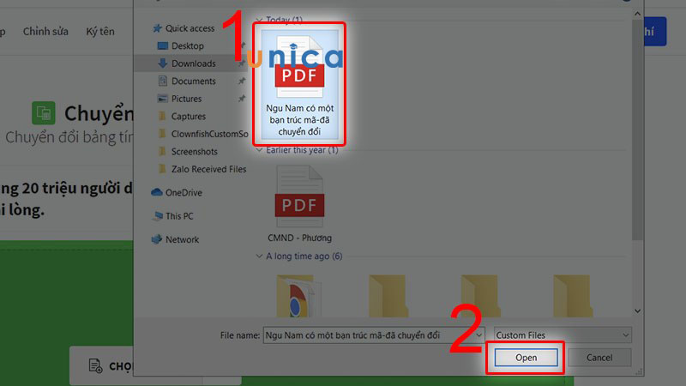
Task: Click the choose-file document icon on webpage
Action: (95, 365)
